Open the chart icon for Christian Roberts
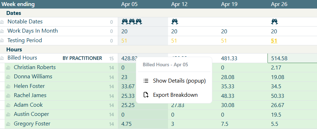 coord(8,68)
